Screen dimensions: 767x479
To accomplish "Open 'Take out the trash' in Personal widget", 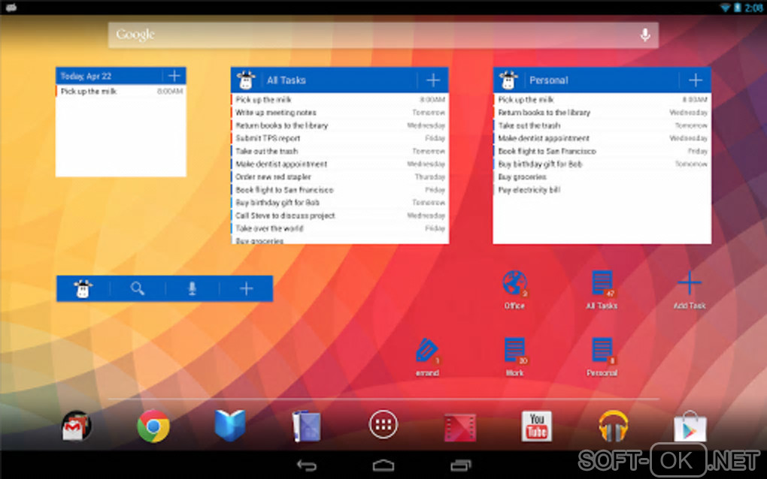I will click(x=602, y=125).
